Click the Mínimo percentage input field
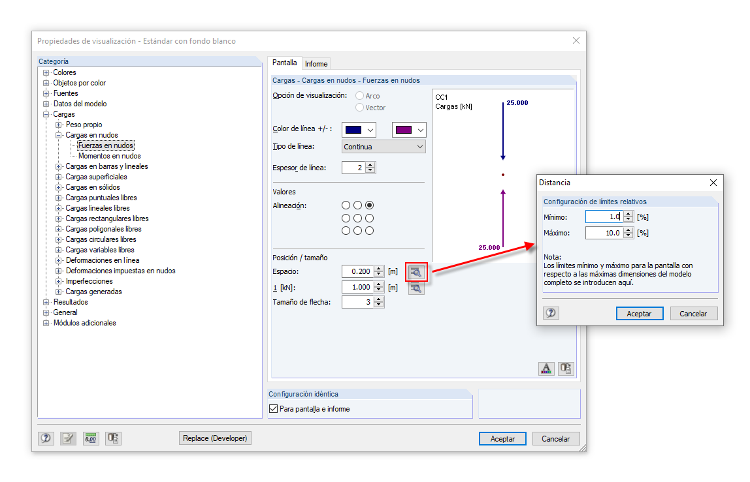750x482 pixels. click(x=604, y=217)
